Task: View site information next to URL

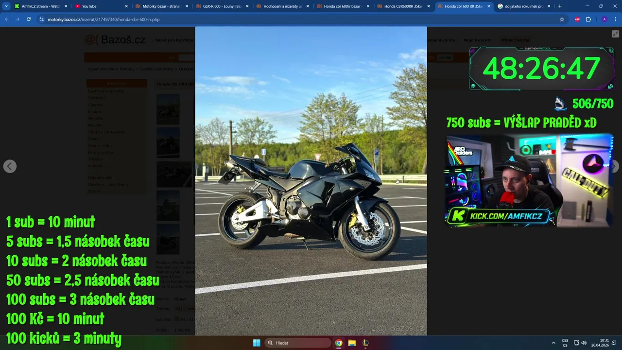Action: pyautogui.click(x=42, y=19)
